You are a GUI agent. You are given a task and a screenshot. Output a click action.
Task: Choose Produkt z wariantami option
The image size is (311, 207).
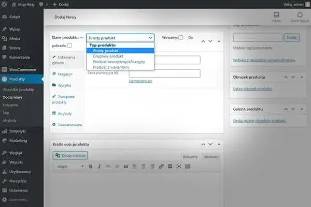[x=120, y=67]
